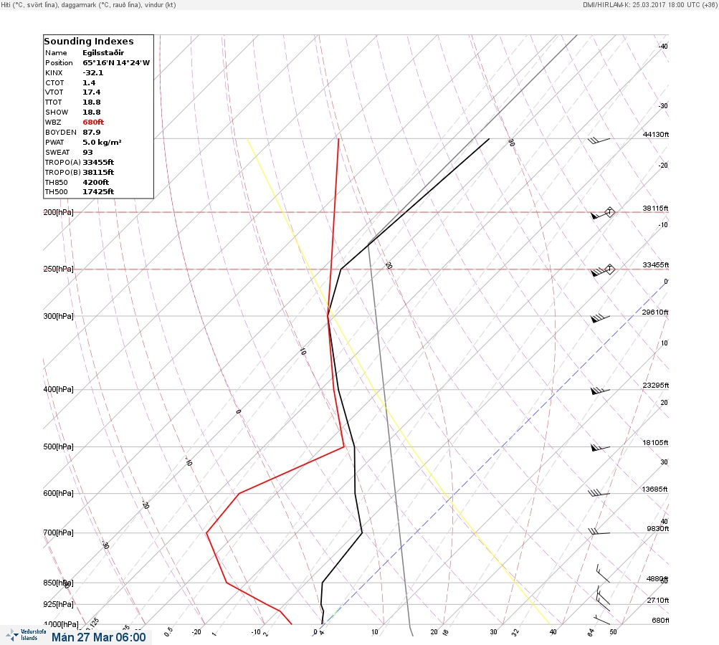Click the 925[hPa] pressure label

[x=58, y=604]
